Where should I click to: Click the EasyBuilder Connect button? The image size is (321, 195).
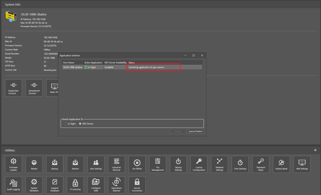click(x=13, y=88)
